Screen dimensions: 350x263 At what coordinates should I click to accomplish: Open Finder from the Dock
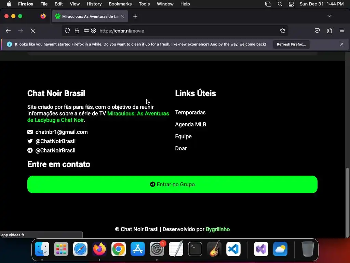click(x=42, y=249)
